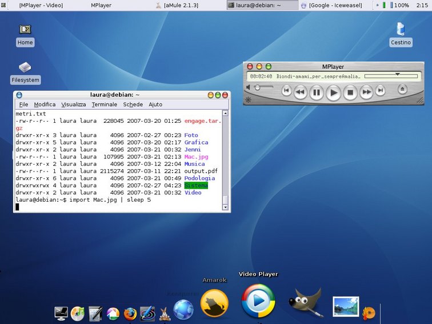Viewport: 432px width, 324px height.
Task: Click the Musica directory name in the terminal
Action: tap(194, 164)
